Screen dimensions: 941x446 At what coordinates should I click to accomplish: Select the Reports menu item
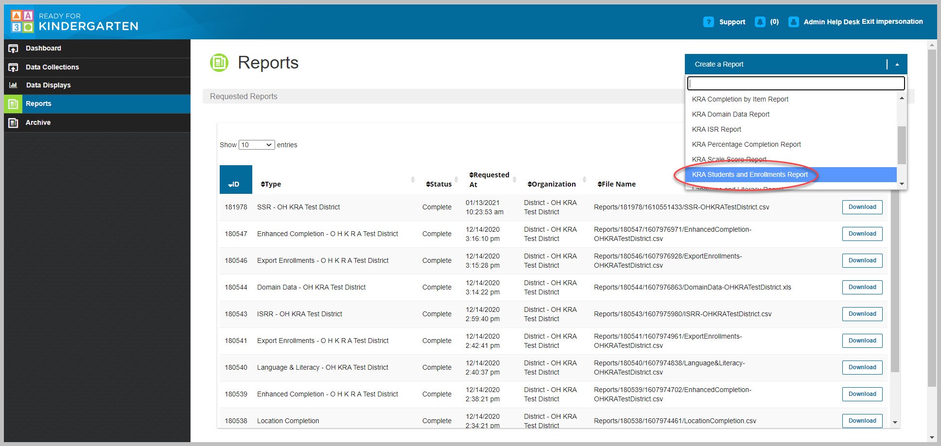click(97, 103)
